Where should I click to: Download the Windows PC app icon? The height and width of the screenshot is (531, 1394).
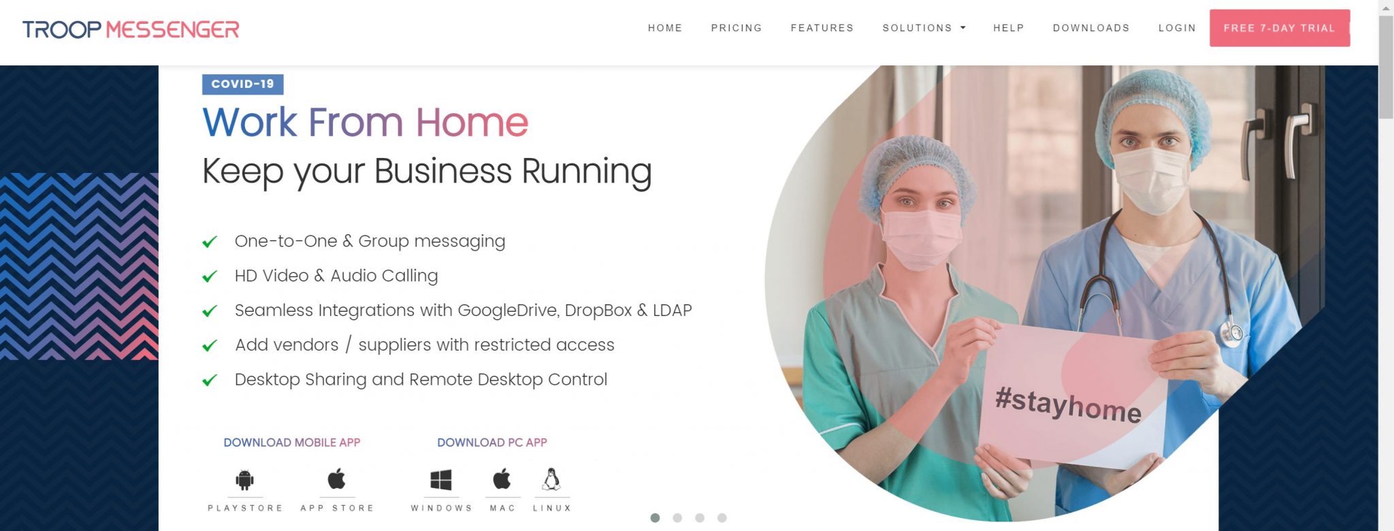point(441,480)
